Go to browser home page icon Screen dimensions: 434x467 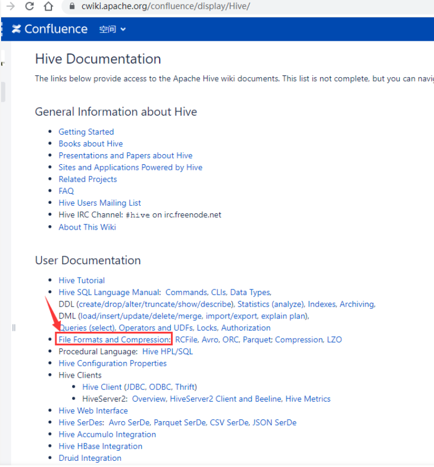tap(48, 6)
